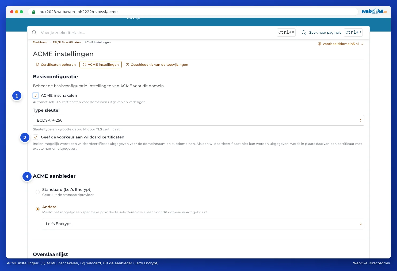Toggle the ACME inschakelen checkbox

coord(36,95)
